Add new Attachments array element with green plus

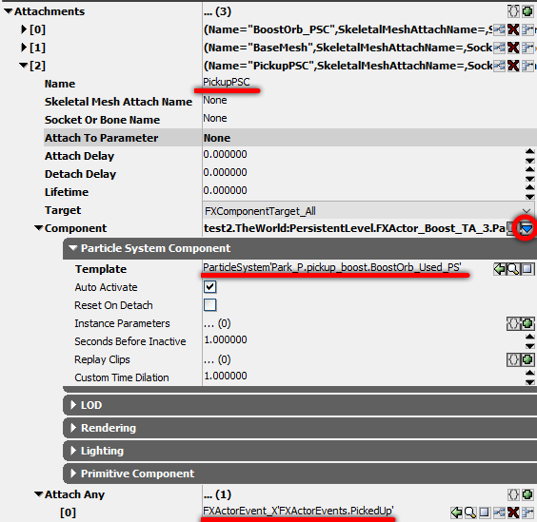527,11
